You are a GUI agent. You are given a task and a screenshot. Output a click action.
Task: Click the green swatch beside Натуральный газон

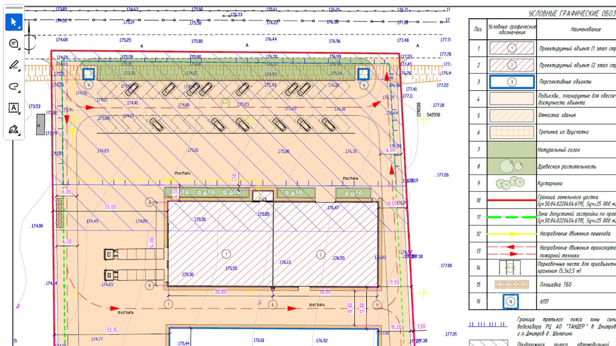[512, 149]
